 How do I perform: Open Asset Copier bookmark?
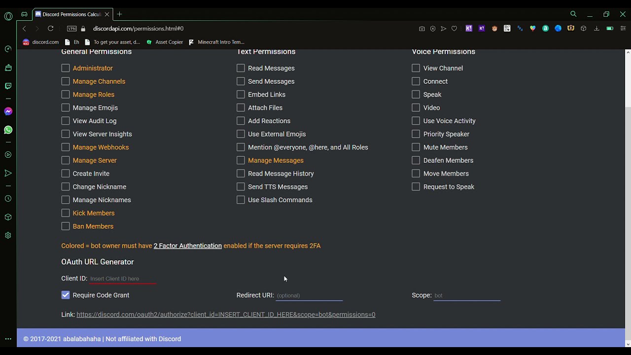coord(165,42)
